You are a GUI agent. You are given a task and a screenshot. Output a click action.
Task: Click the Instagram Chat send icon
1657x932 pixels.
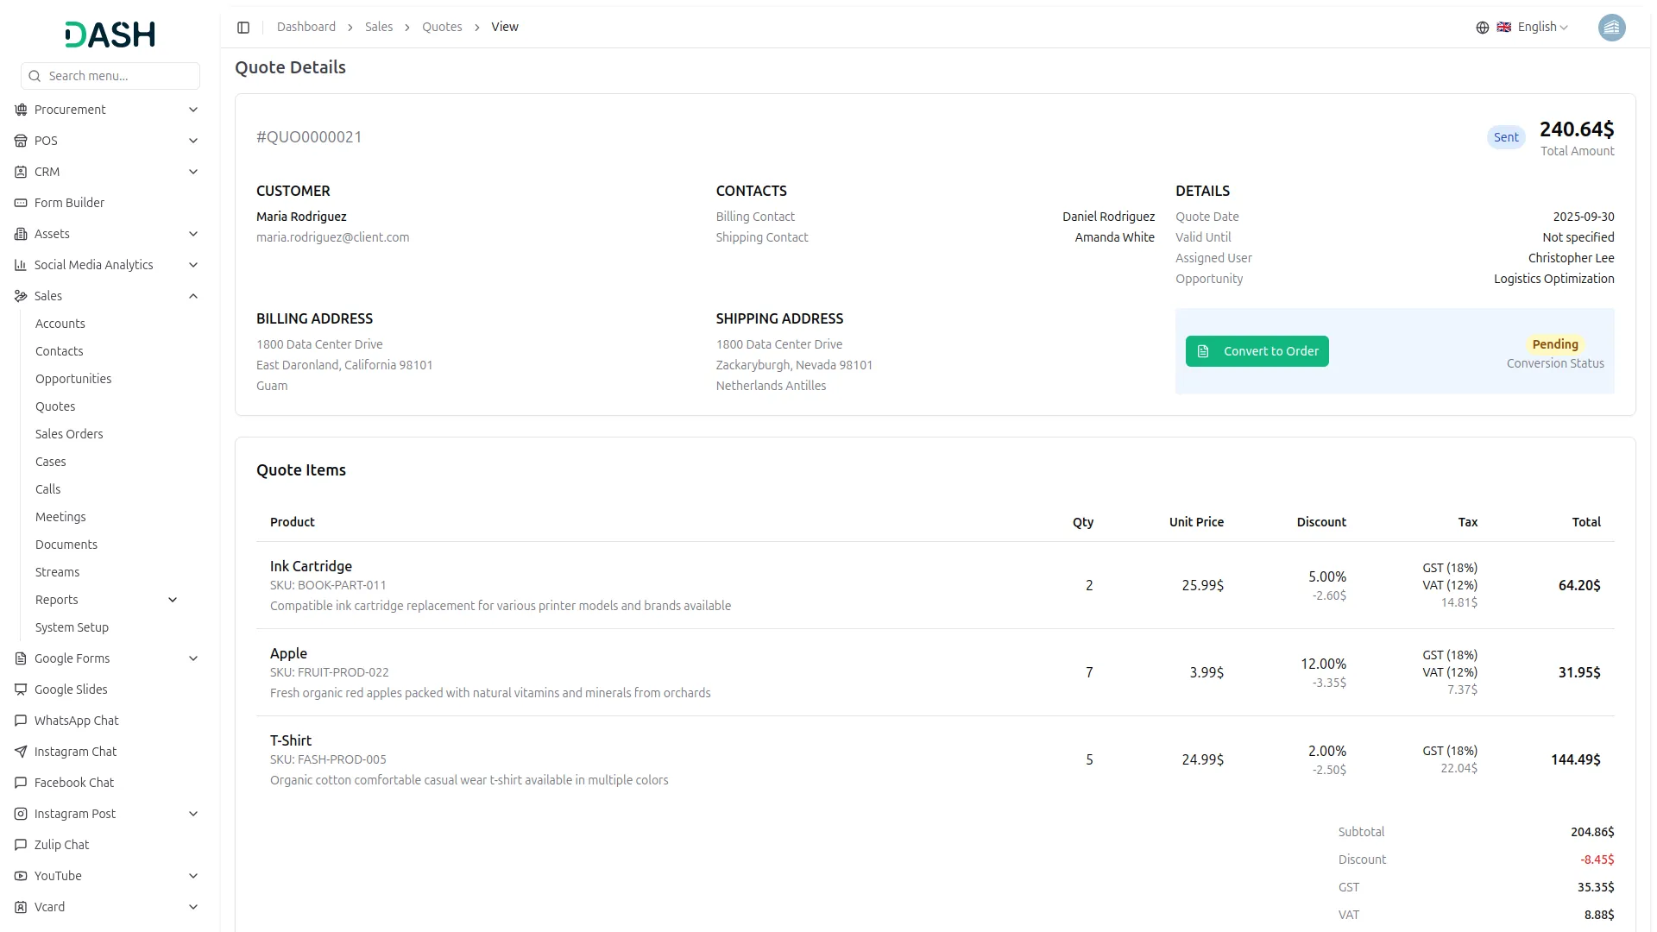coord(21,752)
